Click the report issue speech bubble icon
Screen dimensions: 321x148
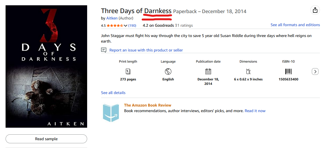click(104, 50)
